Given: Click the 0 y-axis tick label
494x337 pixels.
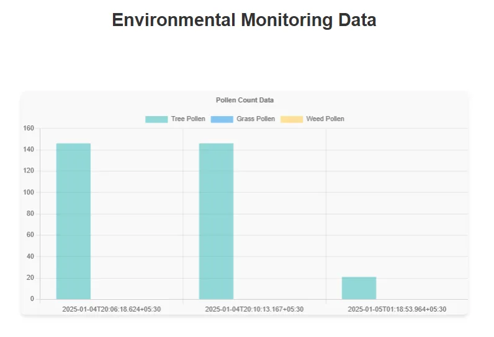Looking at the screenshot, I should pyautogui.click(x=32, y=299).
